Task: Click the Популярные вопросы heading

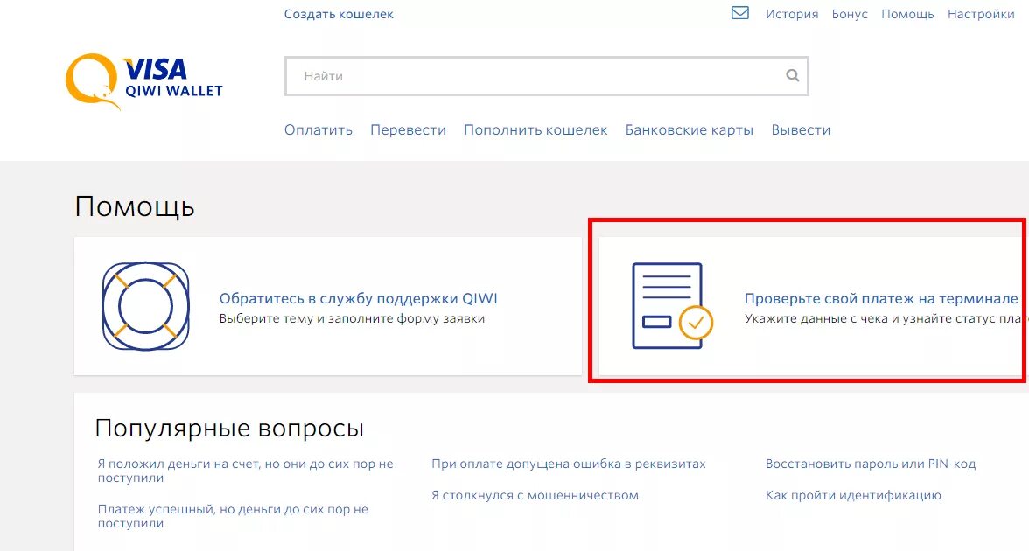Action: coord(229,429)
